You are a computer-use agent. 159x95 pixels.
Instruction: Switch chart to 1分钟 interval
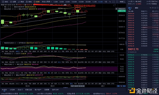tap(55, 2)
